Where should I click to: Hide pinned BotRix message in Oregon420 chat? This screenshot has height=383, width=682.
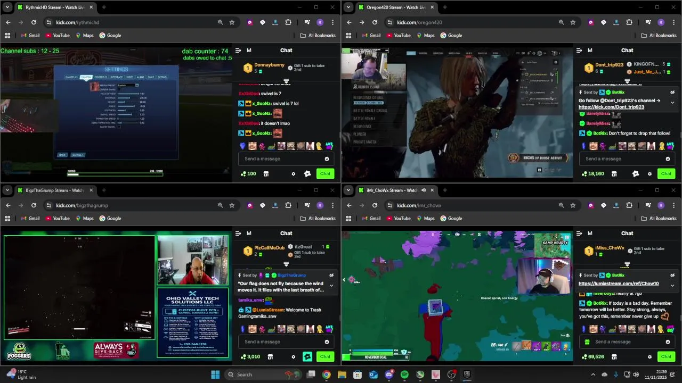click(672, 93)
